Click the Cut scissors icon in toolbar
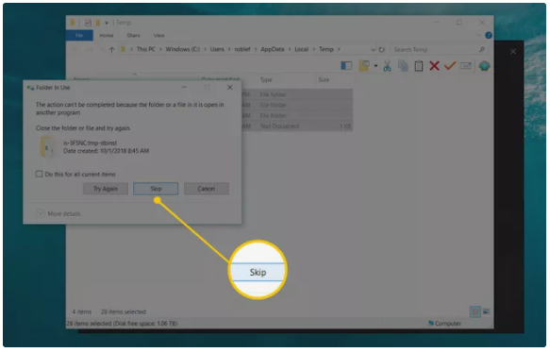Screen dimensions: 550x352 [387, 66]
